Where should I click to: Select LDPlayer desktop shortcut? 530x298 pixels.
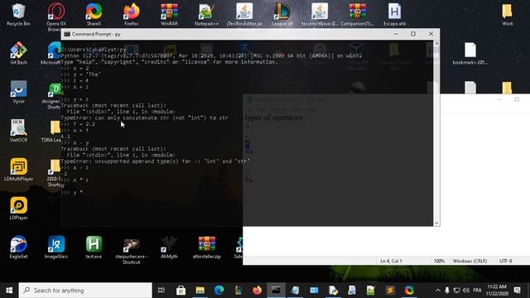click(18, 209)
